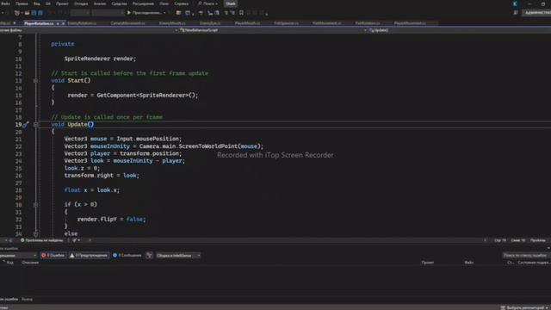The image size is (551, 310).
Task: Open the NewBehaviourScript class navigation dropdown
Action: click(272, 30)
